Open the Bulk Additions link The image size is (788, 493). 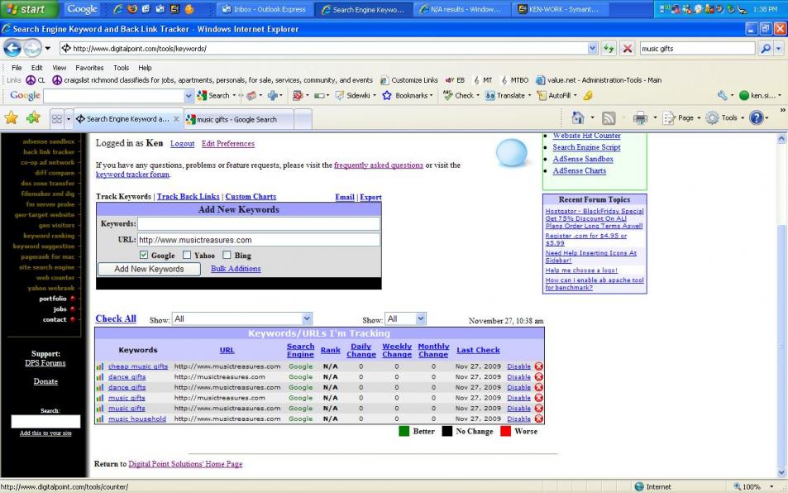point(236,268)
